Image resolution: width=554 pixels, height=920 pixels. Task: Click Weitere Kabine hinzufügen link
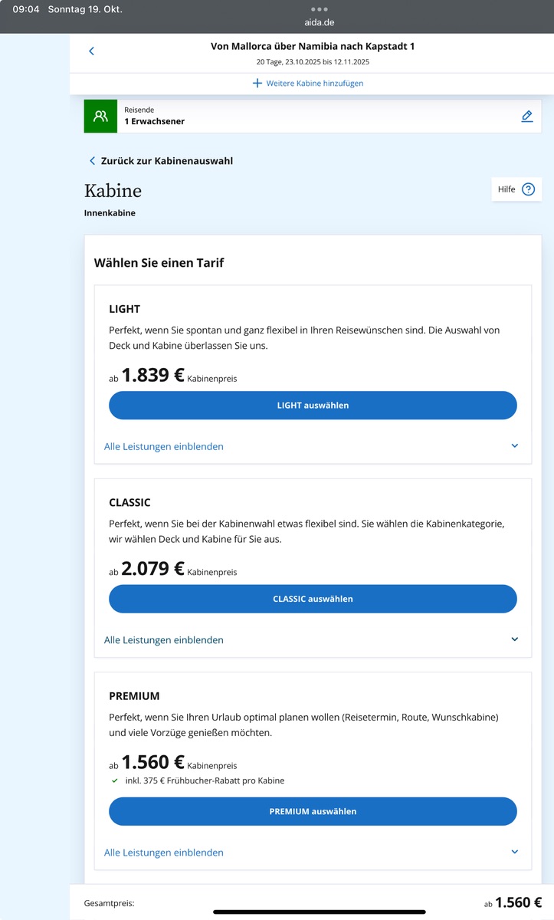(x=314, y=83)
